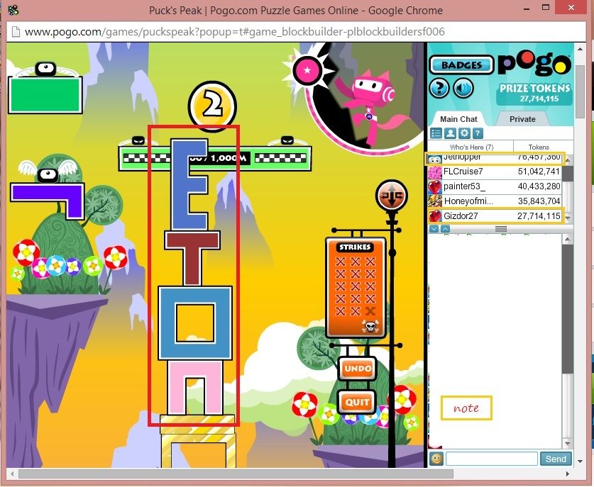
Task: Focus the chat message input field
Action: [x=492, y=459]
